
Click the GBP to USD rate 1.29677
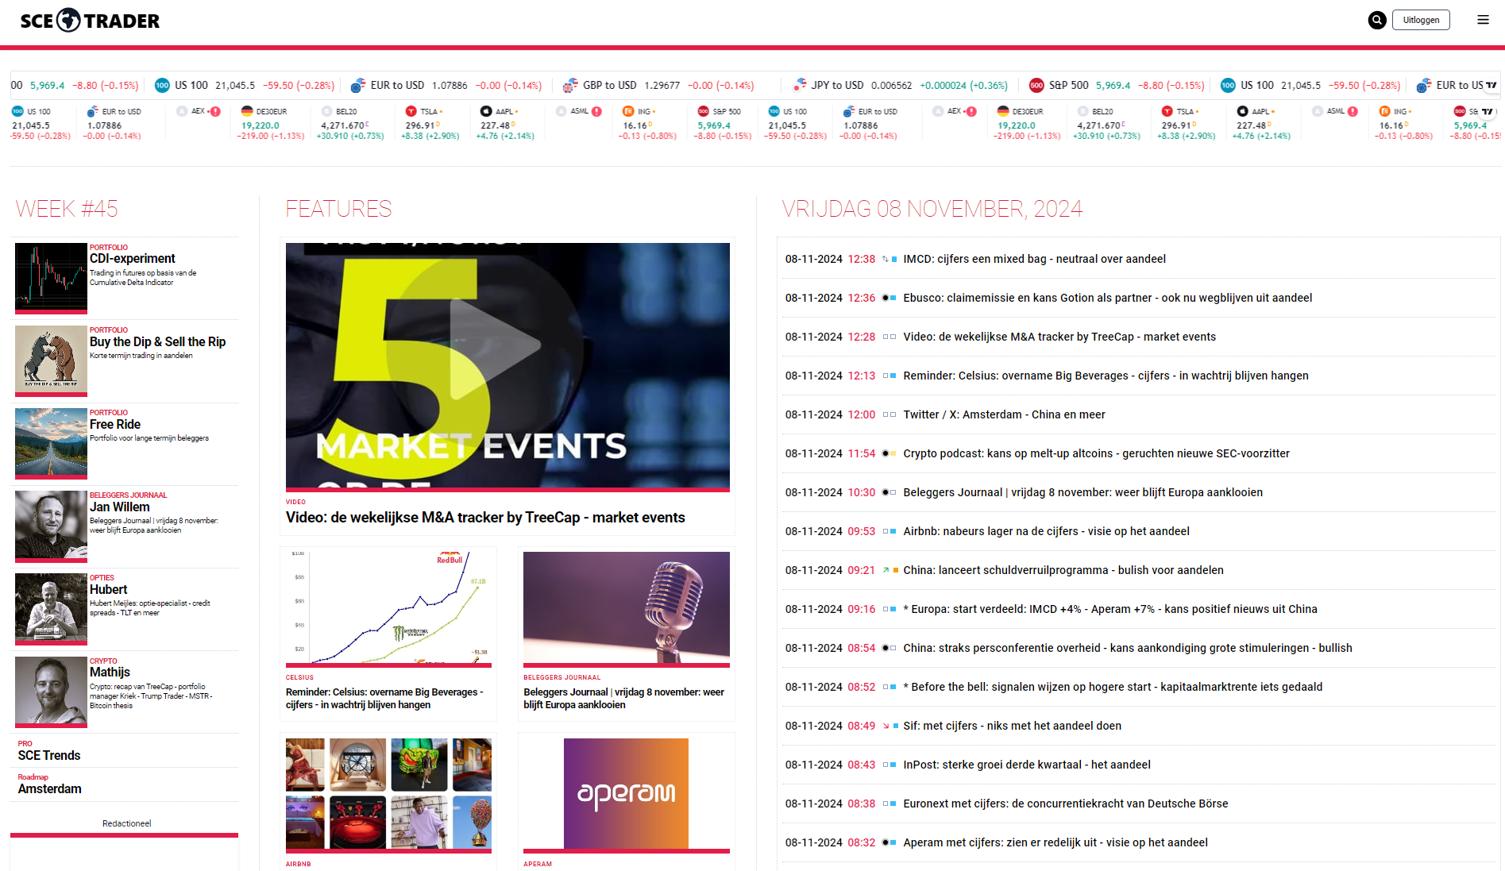[662, 86]
